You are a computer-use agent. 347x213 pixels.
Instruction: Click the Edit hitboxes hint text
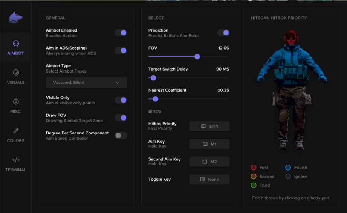coord(291,198)
